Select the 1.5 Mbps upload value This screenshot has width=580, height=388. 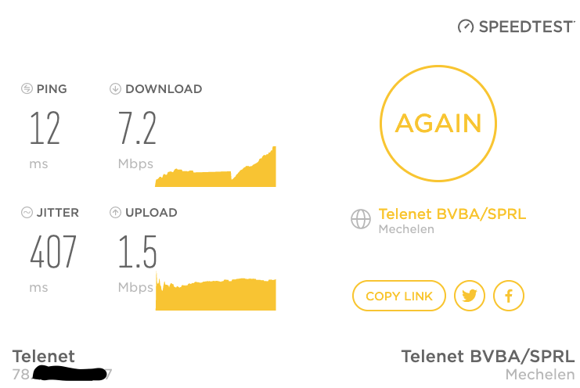click(138, 252)
